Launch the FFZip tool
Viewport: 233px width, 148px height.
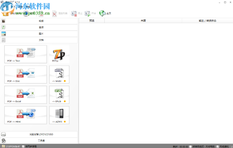point(59,54)
